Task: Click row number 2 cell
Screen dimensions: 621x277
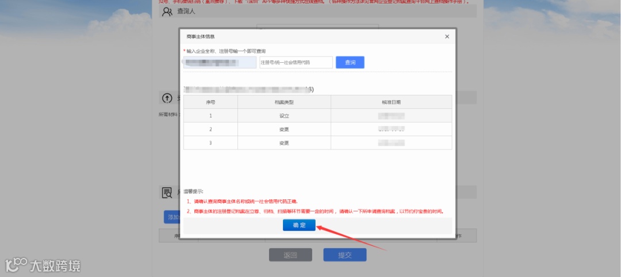Action: tap(210, 130)
